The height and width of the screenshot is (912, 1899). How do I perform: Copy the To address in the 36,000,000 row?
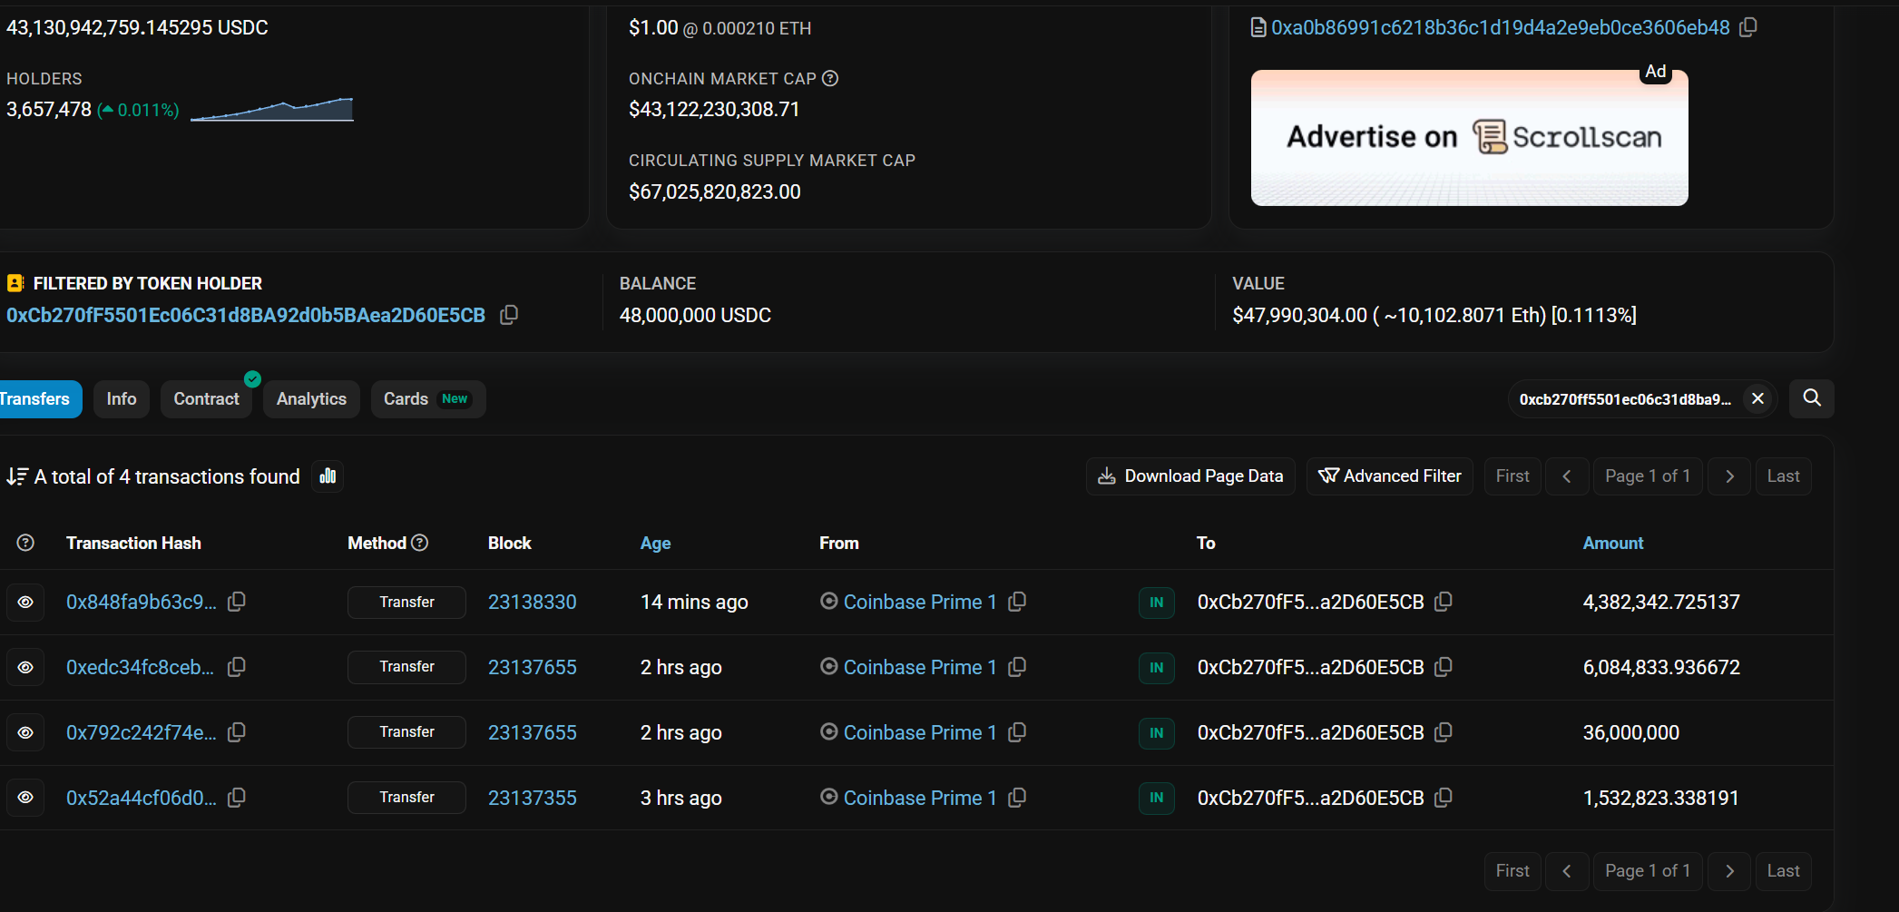click(x=1443, y=732)
